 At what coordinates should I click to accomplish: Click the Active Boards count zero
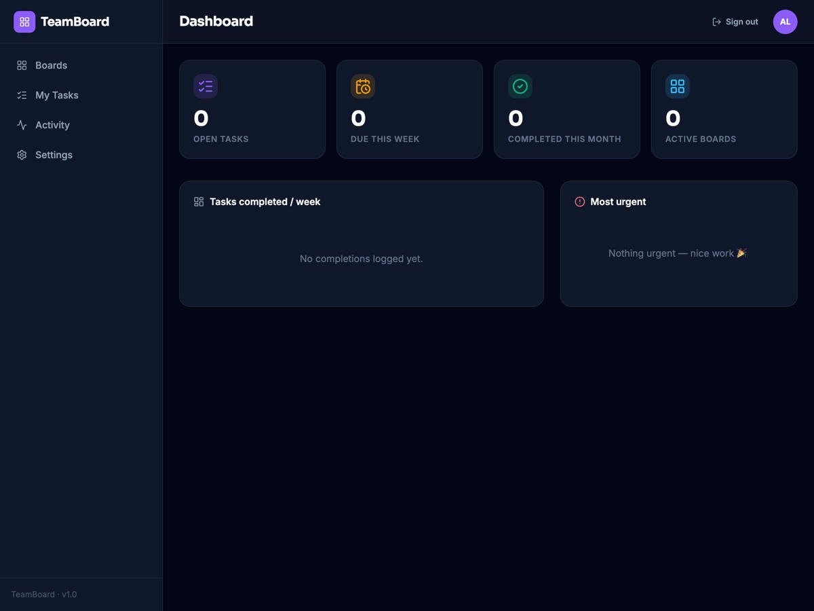coord(673,119)
